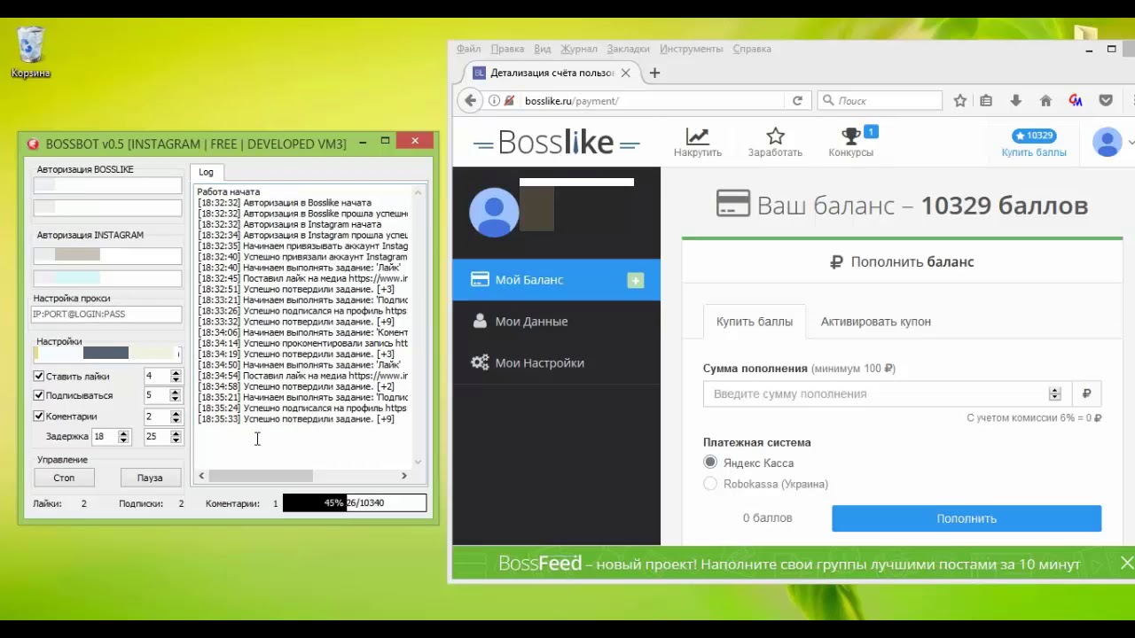Open Мои Данные in sidebar
Viewport: 1135px width, 638px height.
[556, 322]
